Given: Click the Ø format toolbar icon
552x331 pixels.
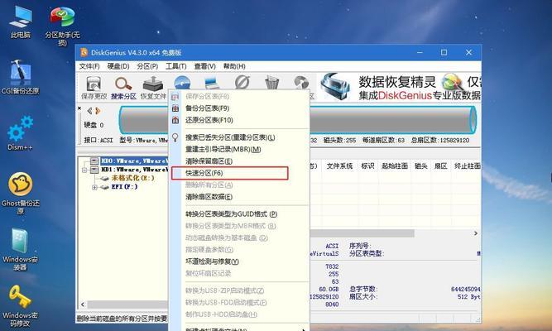Looking at the screenshot, I should 242,83.
